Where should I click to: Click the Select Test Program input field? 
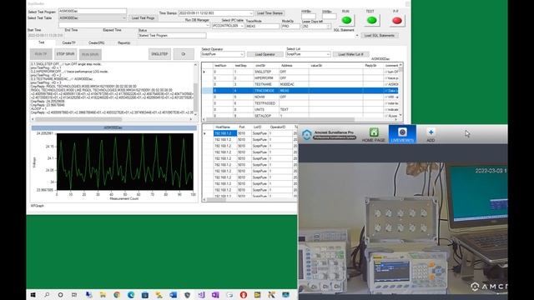[93, 12]
